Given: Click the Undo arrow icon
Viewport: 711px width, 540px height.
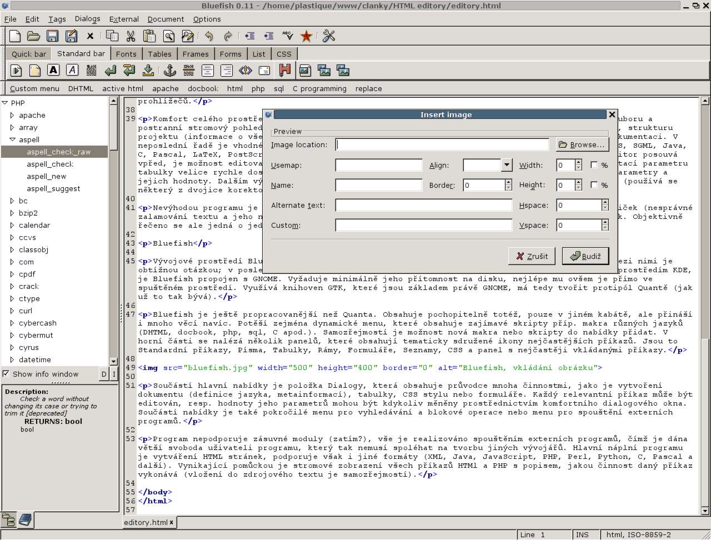Looking at the screenshot, I should [209, 36].
